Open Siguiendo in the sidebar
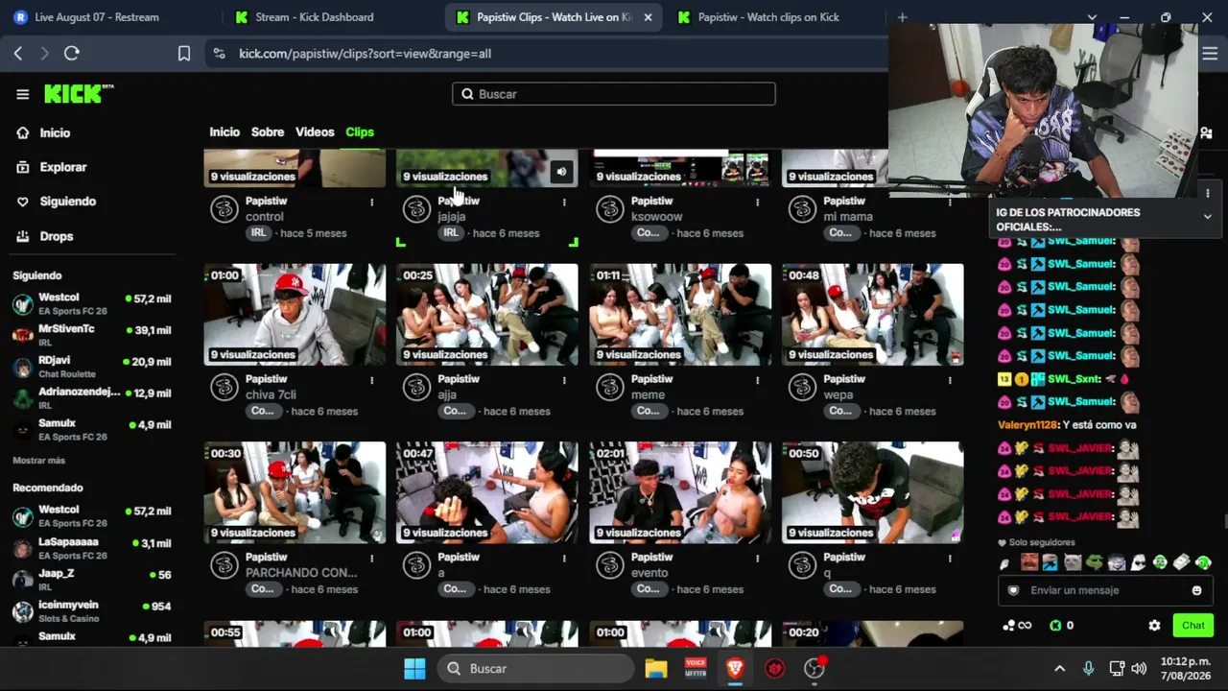 point(67,202)
